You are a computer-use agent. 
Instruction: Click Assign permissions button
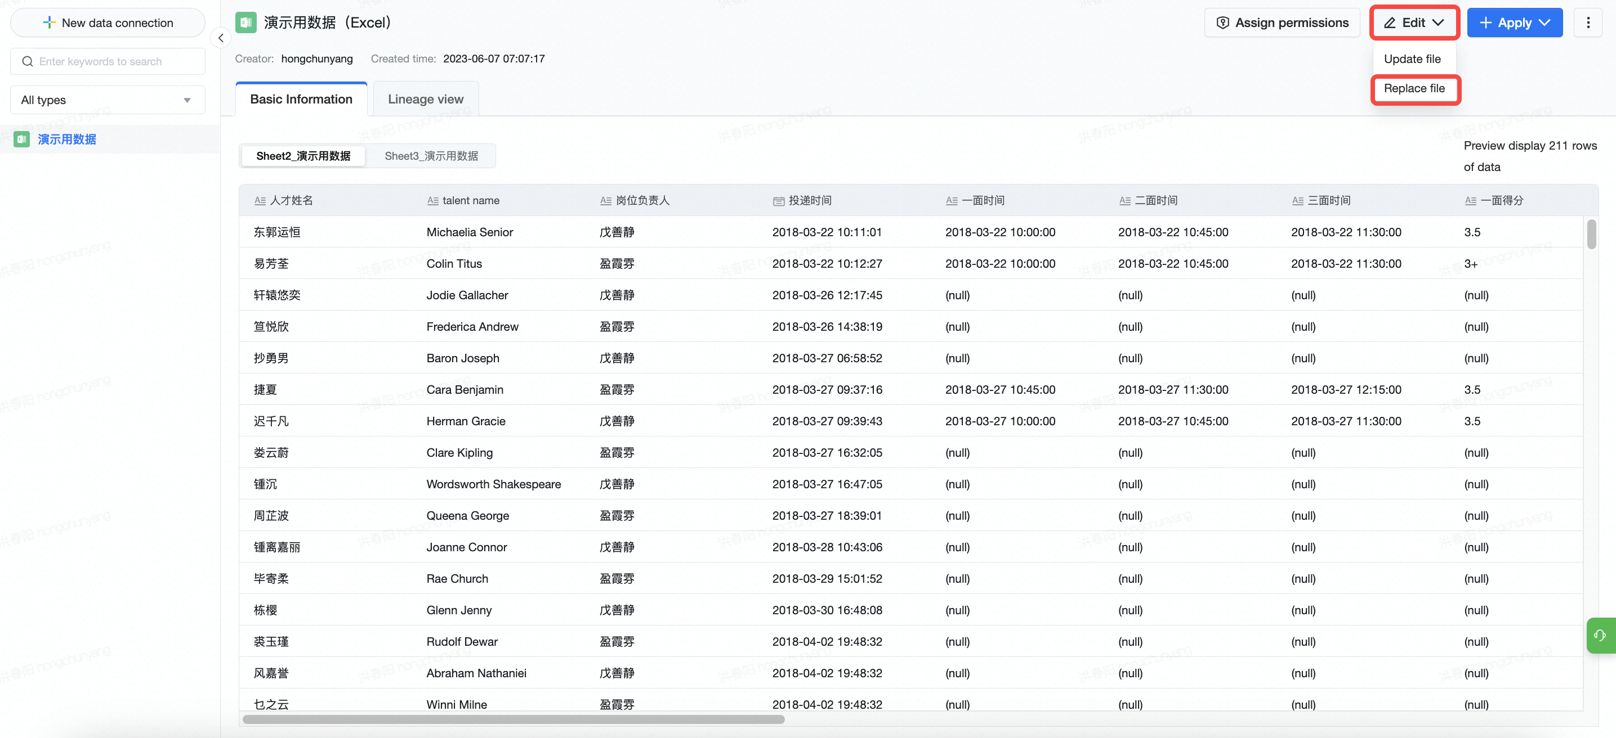(x=1282, y=22)
